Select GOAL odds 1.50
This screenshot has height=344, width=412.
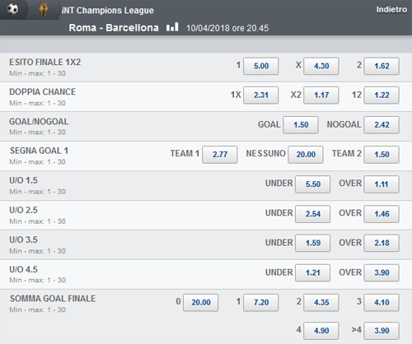(x=301, y=125)
